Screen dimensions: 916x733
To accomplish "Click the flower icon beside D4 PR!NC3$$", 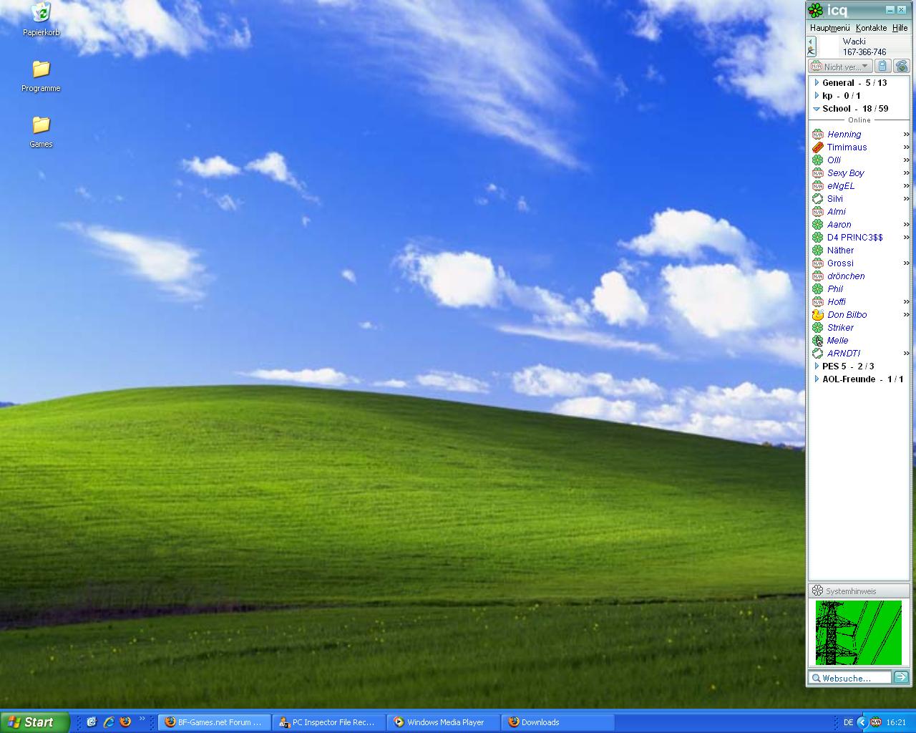I will pyautogui.click(x=818, y=238).
